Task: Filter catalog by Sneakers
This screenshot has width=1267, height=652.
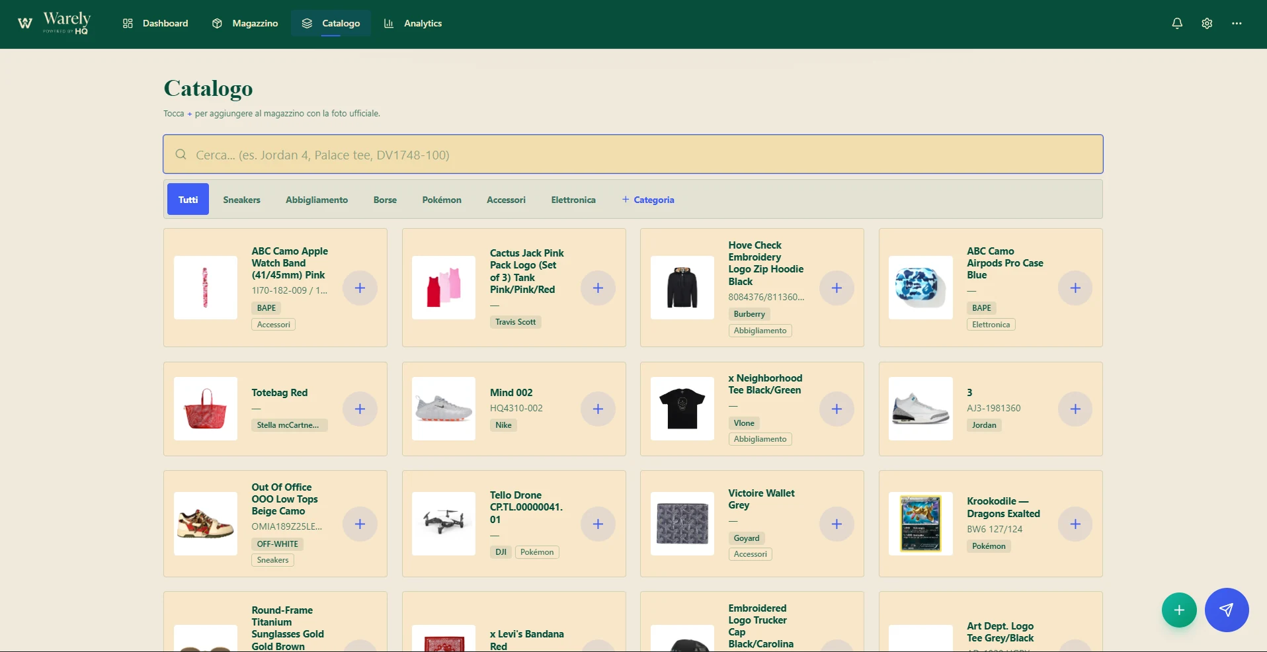Action: [241, 199]
